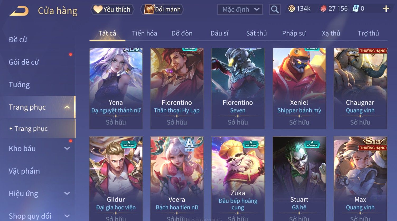
Task: Switch to the Tiến hóa tab
Action: [144, 33]
